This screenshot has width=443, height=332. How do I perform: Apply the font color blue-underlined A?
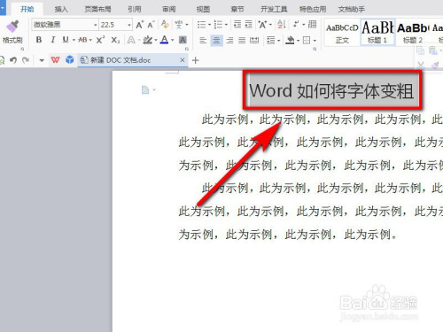coord(165,40)
